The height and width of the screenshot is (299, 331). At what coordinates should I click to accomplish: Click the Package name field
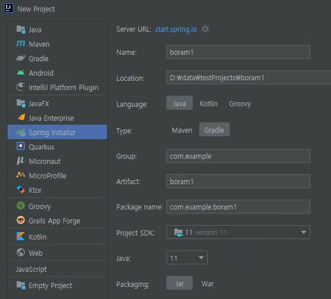click(238, 207)
